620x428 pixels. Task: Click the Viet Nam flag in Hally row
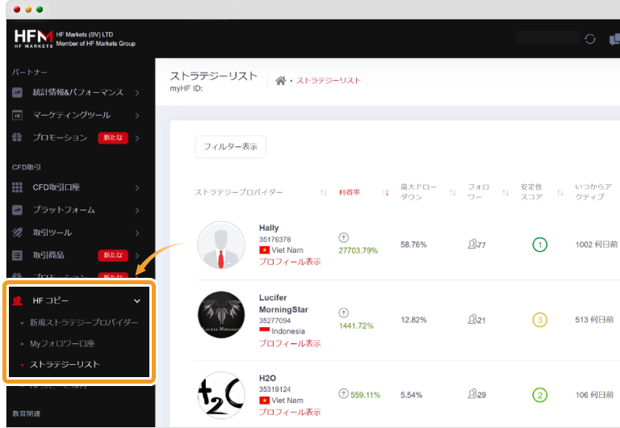pos(264,250)
